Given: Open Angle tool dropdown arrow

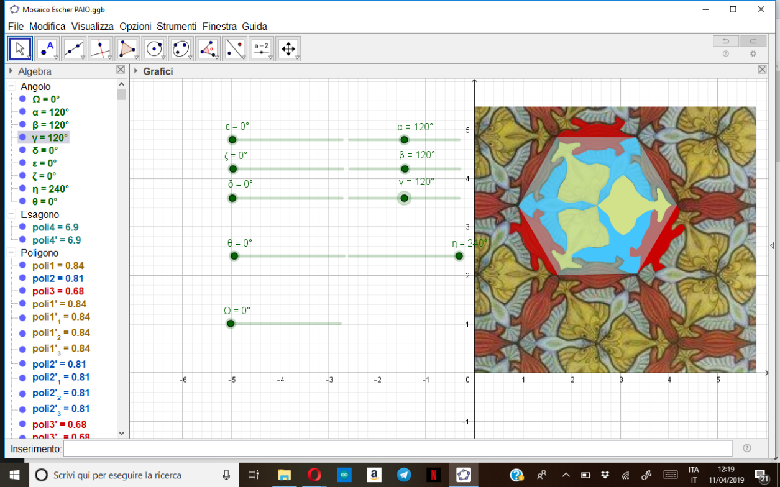Looking at the screenshot, I should pos(217,58).
